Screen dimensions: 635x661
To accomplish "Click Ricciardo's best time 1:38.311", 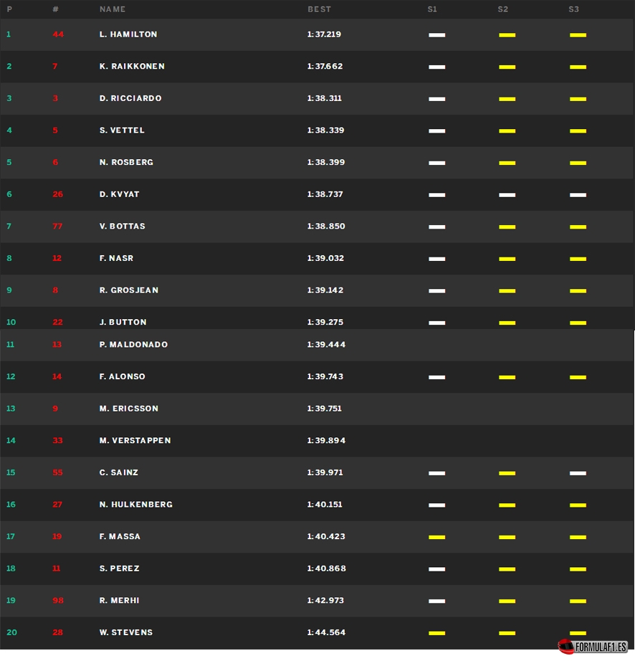I will tap(324, 98).
